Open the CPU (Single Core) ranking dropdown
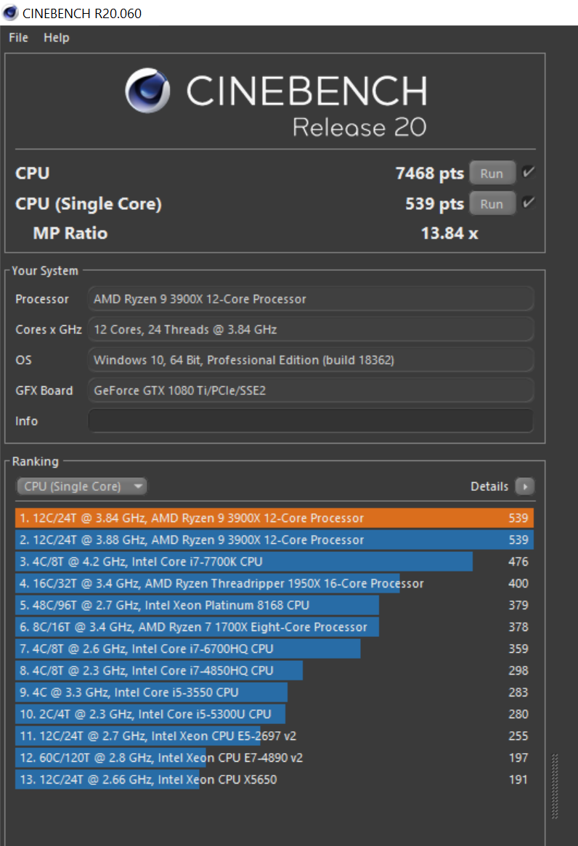This screenshot has width=578, height=846. tap(82, 486)
